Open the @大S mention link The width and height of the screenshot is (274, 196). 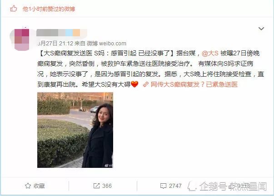point(210,53)
